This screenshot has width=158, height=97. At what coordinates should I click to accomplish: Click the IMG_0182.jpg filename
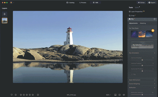71,95
